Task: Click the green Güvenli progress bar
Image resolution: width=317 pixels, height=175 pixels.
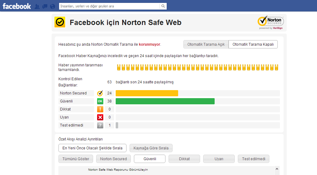Action: click(165, 101)
